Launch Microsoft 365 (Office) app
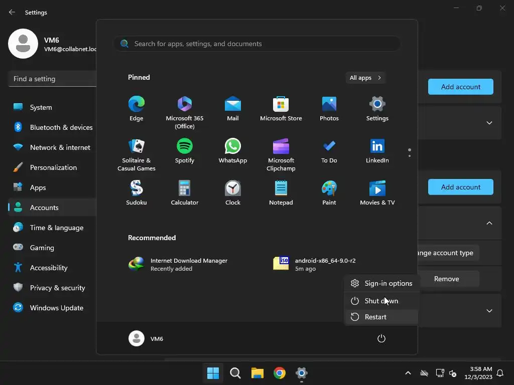 coord(185,112)
